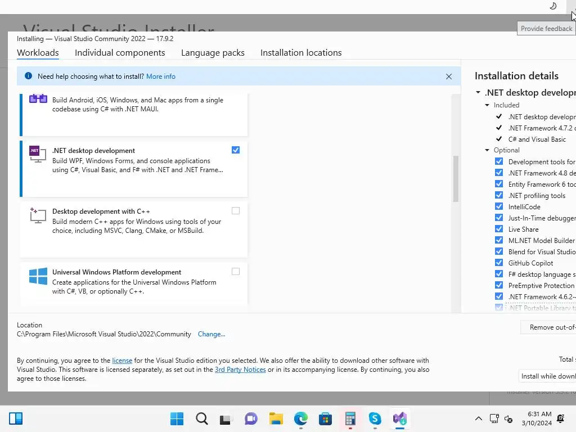The height and width of the screenshot is (432, 576).
Task: Check Universal Windows Platform development workload
Action: [236, 272]
